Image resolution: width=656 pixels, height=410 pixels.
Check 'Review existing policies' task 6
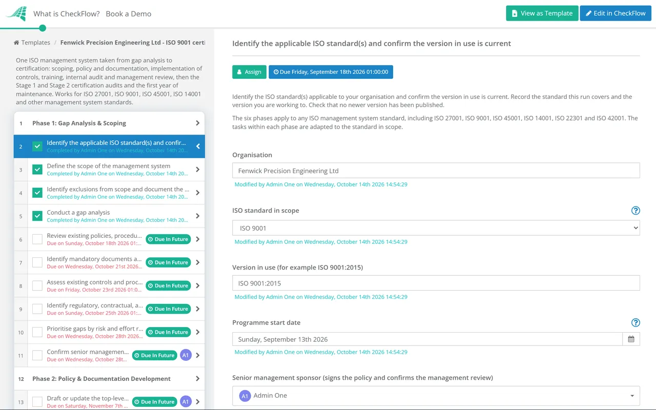(x=37, y=239)
